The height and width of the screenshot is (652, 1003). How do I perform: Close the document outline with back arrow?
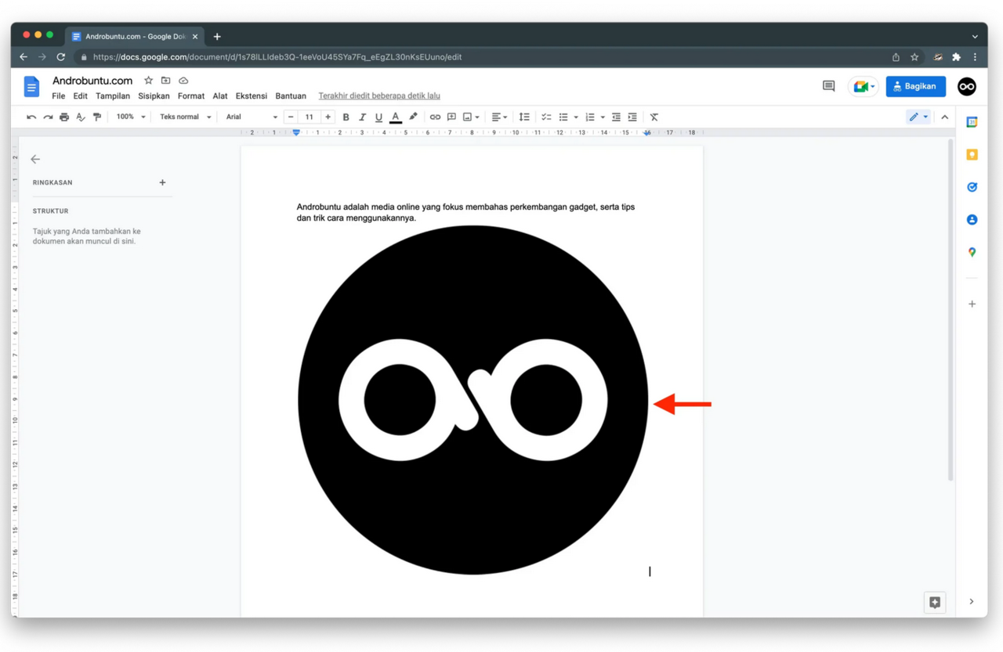pyautogui.click(x=35, y=159)
